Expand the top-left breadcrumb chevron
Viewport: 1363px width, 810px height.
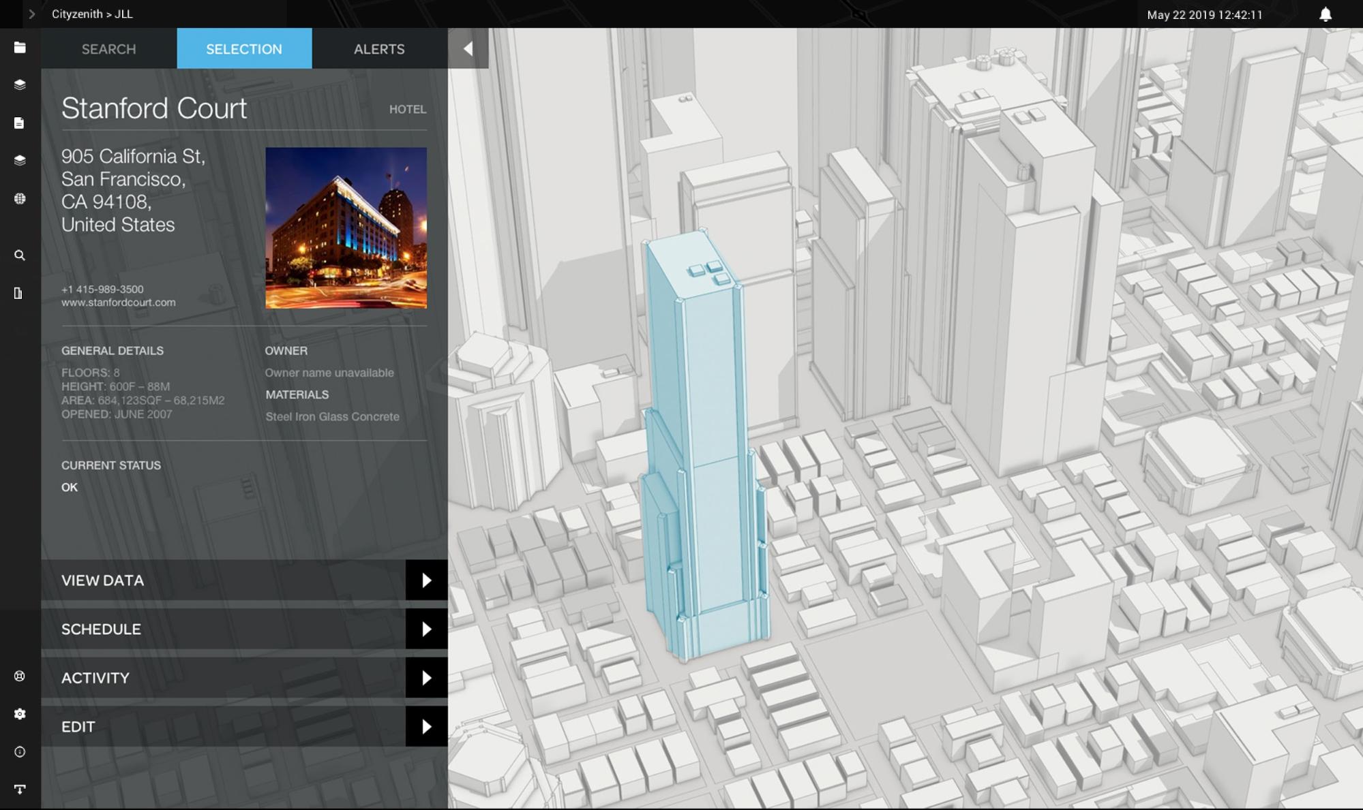(31, 14)
